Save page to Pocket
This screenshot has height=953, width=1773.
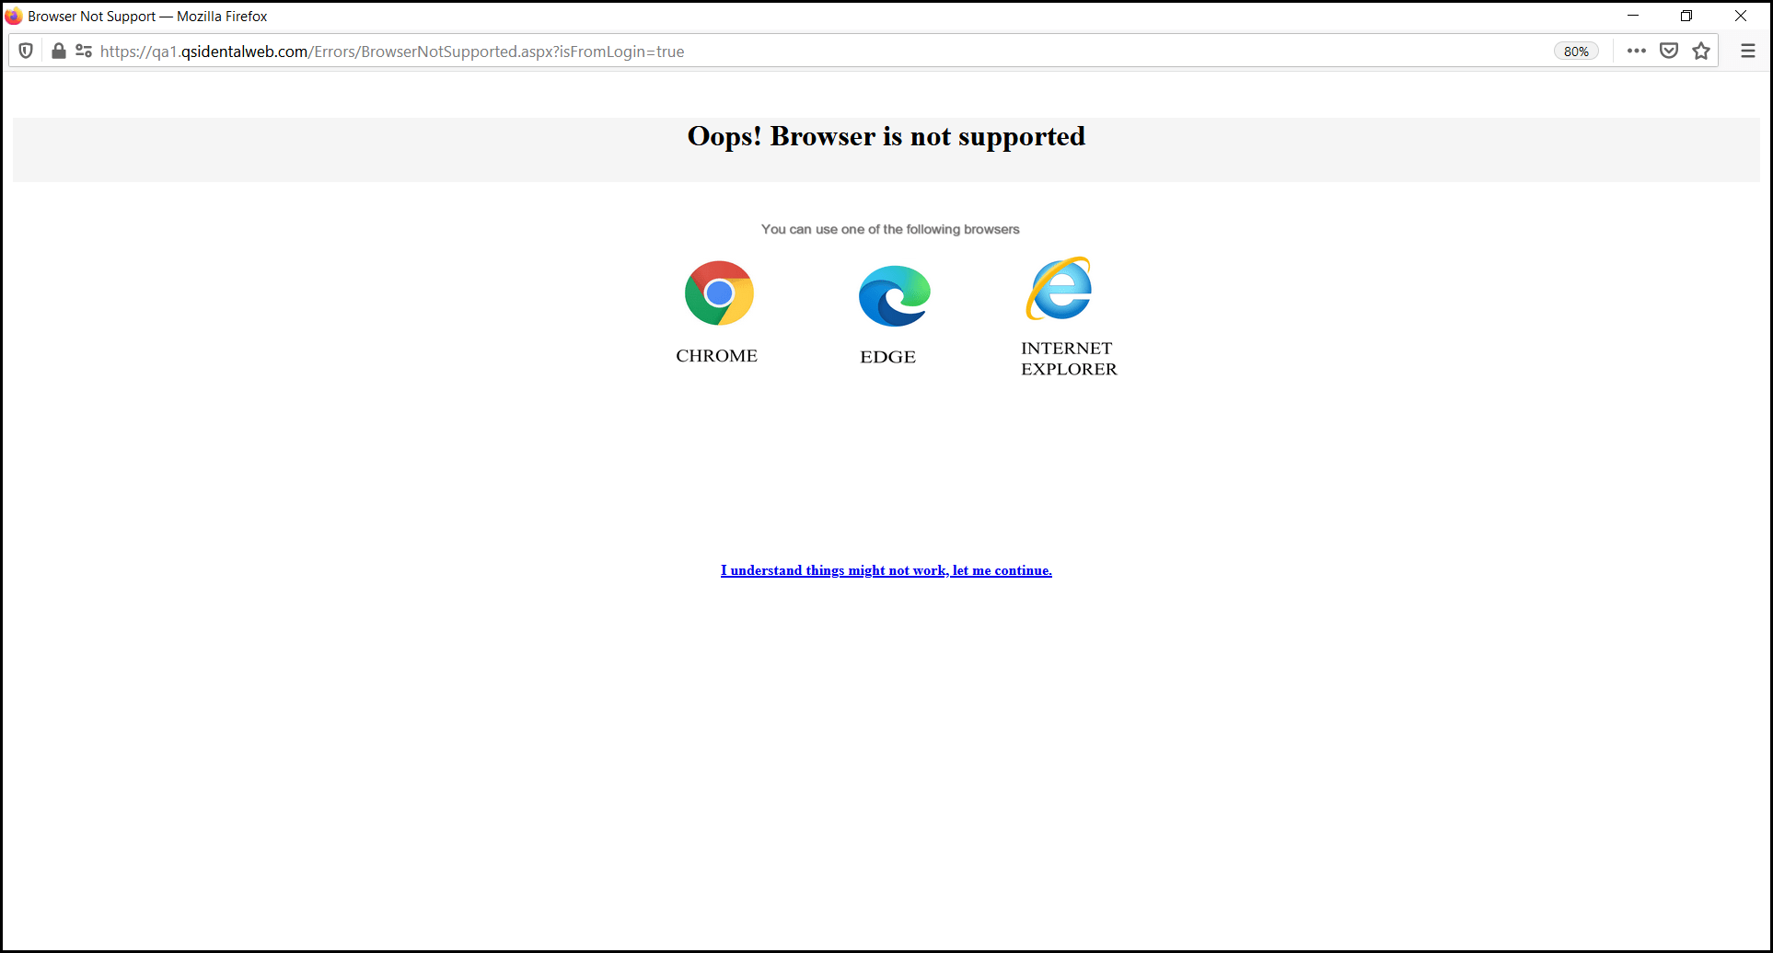1669,52
